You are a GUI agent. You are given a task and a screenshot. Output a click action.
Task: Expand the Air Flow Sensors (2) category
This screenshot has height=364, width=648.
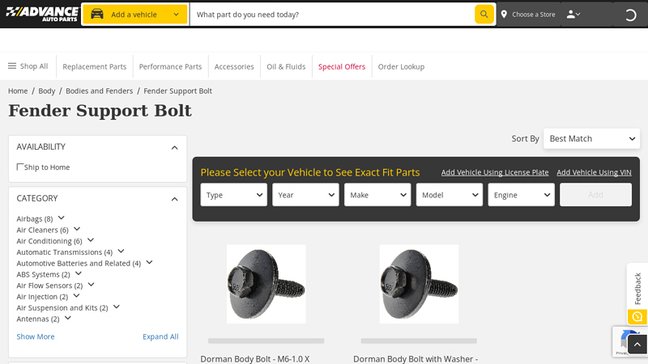pyautogui.click(x=91, y=285)
